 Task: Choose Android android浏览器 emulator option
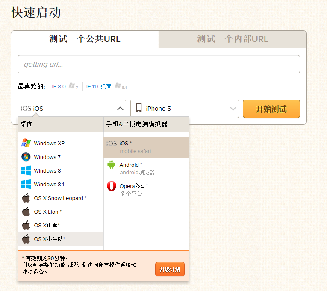(146, 168)
